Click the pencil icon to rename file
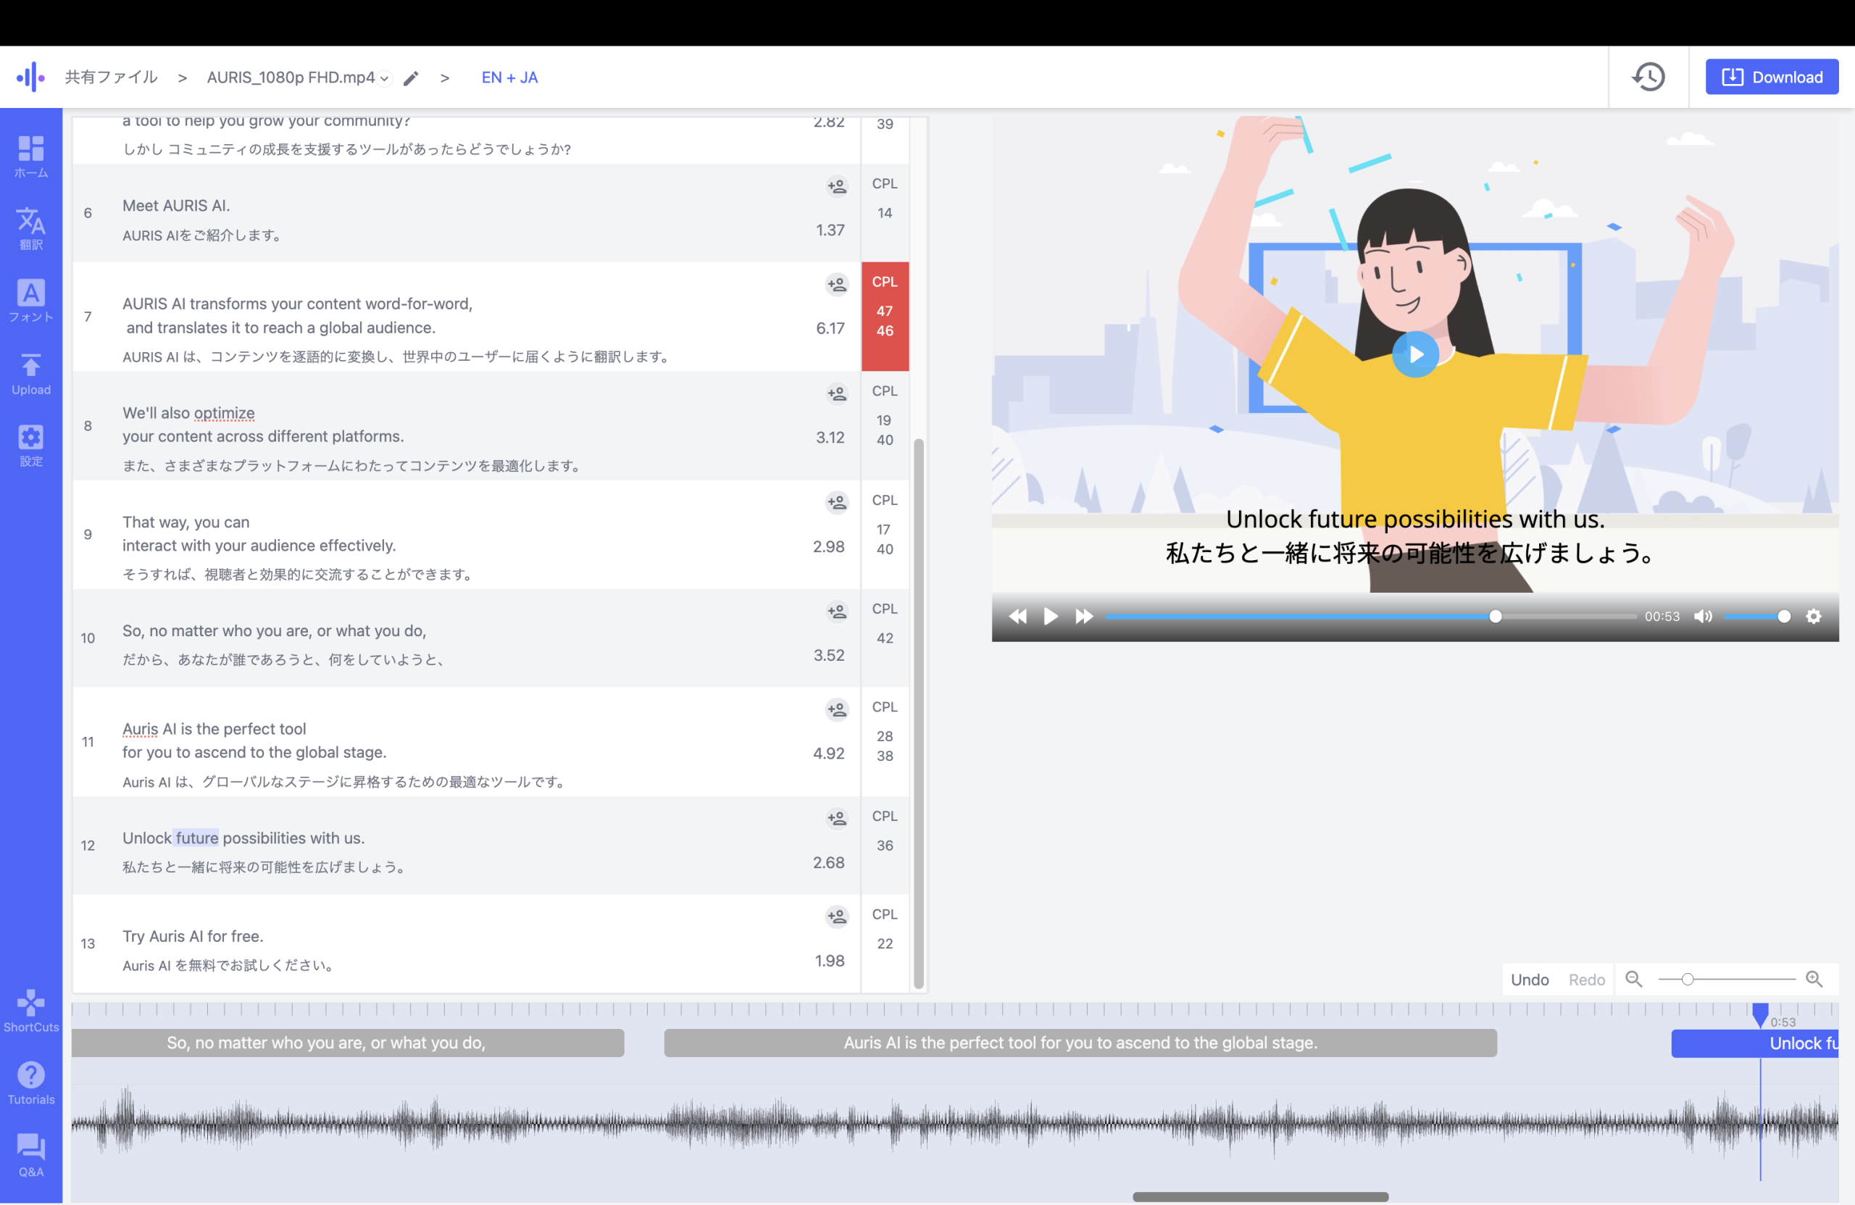 point(411,78)
